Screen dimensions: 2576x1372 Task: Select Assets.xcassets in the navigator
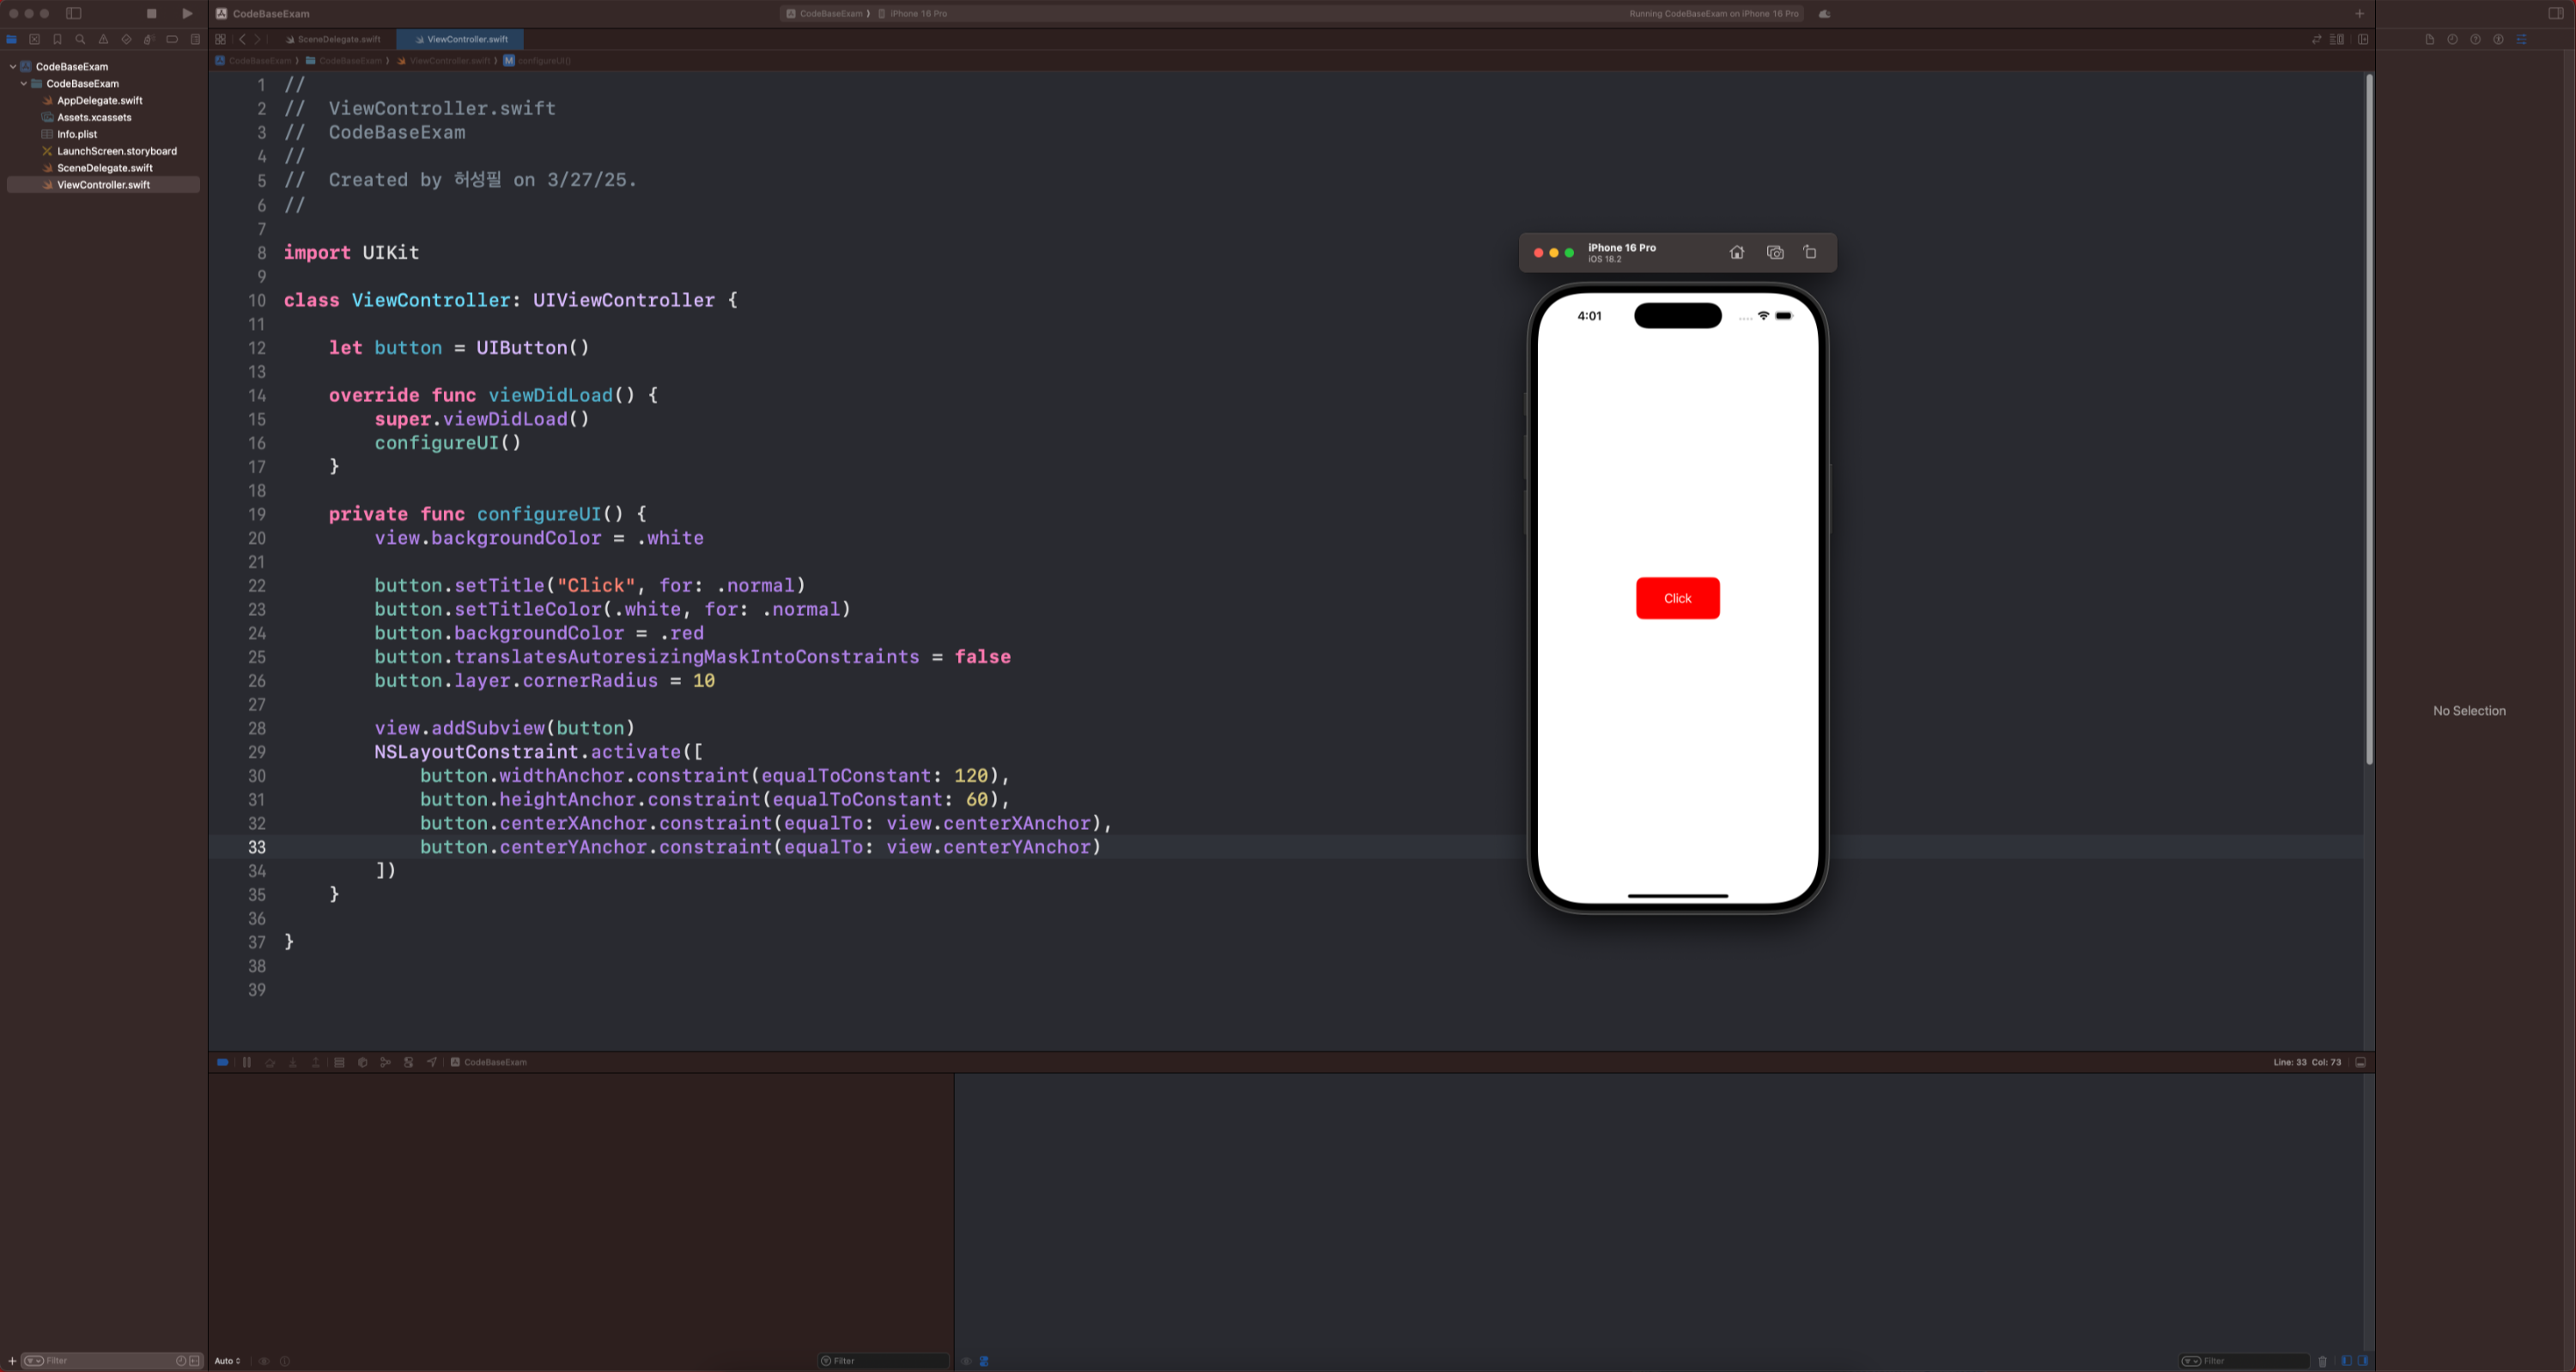click(94, 118)
